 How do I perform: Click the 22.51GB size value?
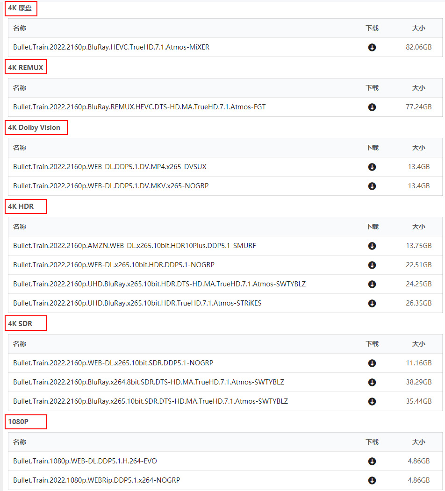pyautogui.click(x=419, y=264)
